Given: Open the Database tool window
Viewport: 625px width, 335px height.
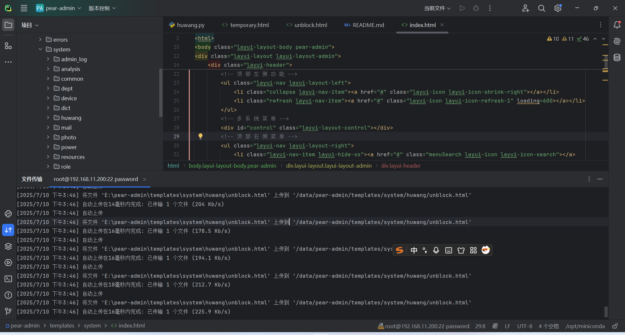Looking at the screenshot, I should (x=617, y=58).
